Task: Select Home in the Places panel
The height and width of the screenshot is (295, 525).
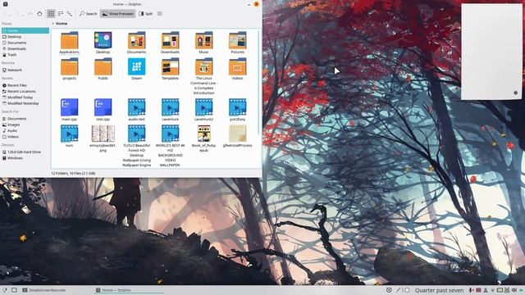Action: (25, 31)
